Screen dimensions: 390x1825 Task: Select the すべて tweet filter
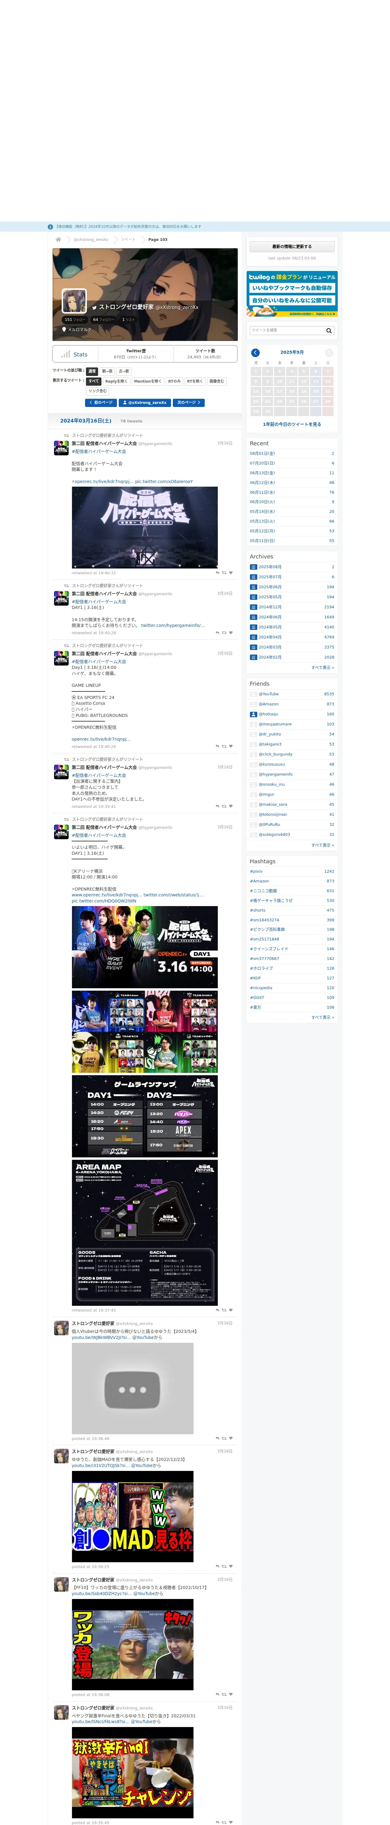94,381
